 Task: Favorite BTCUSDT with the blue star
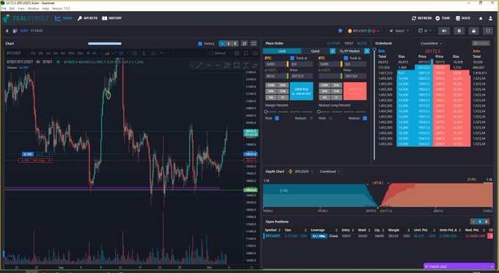(340, 31)
